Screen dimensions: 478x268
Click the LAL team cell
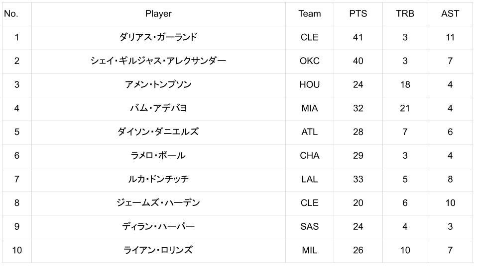(310, 179)
